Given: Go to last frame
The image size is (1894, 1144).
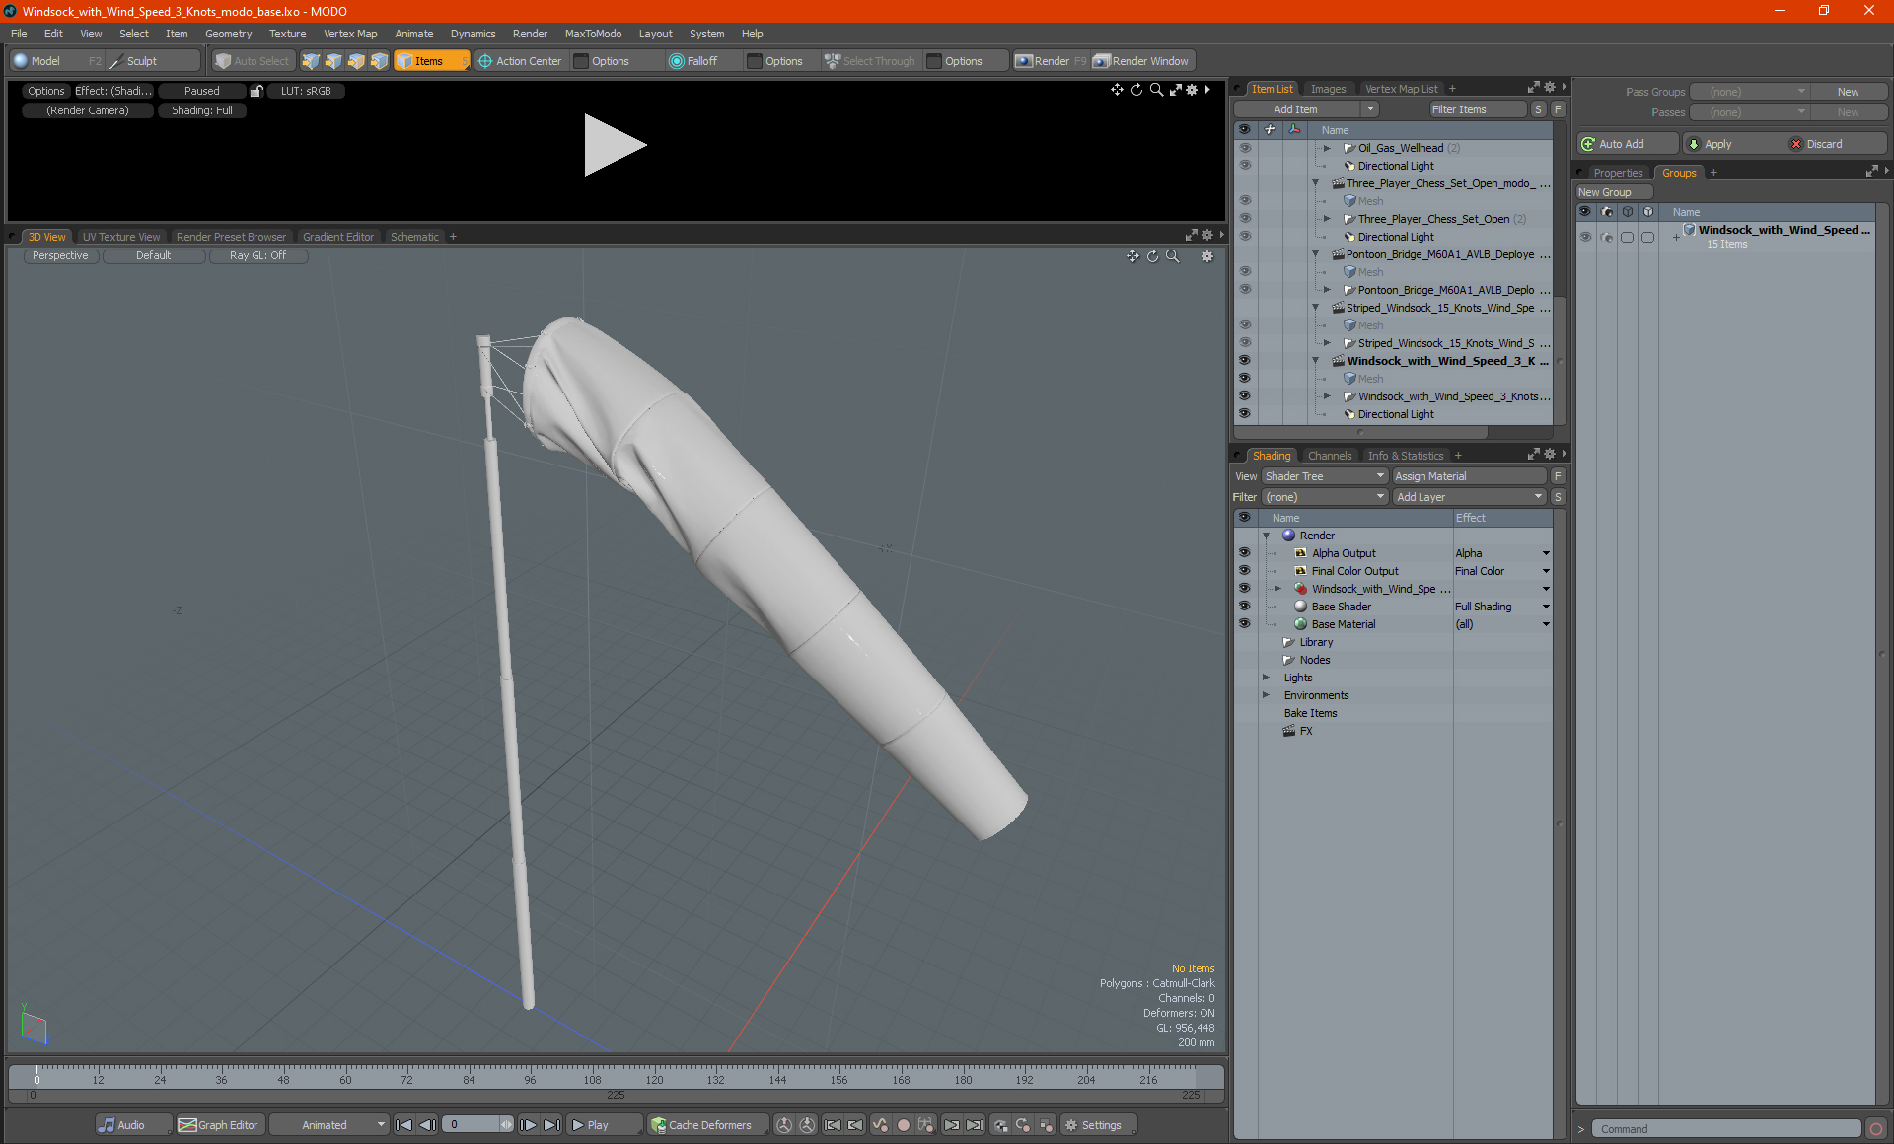Looking at the screenshot, I should point(552,1125).
